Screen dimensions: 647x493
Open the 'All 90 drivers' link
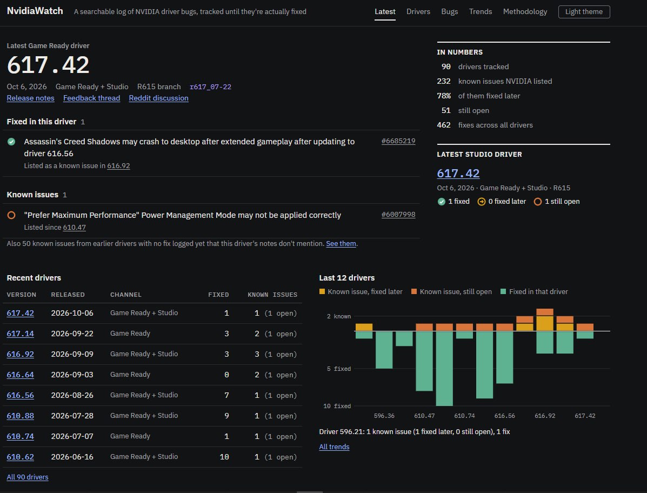pyautogui.click(x=27, y=477)
